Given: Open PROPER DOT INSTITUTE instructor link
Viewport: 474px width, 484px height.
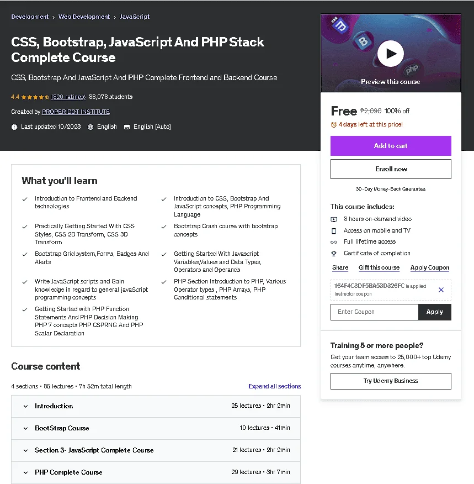Looking at the screenshot, I should (76, 112).
